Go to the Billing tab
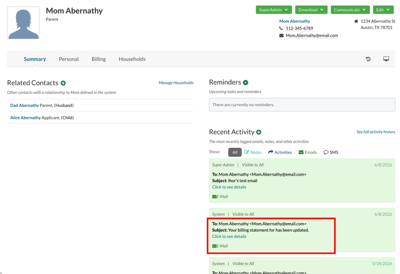400x274 pixels. pyautogui.click(x=99, y=59)
